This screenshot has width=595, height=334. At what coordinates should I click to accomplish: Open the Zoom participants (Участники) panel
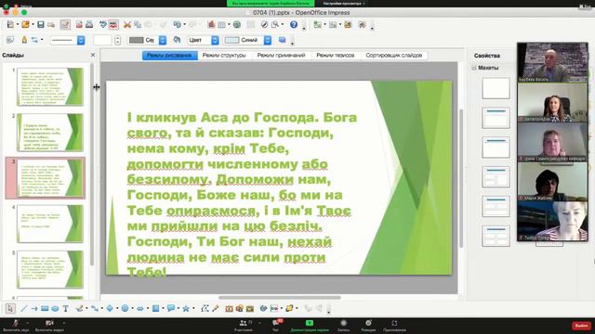(244, 326)
